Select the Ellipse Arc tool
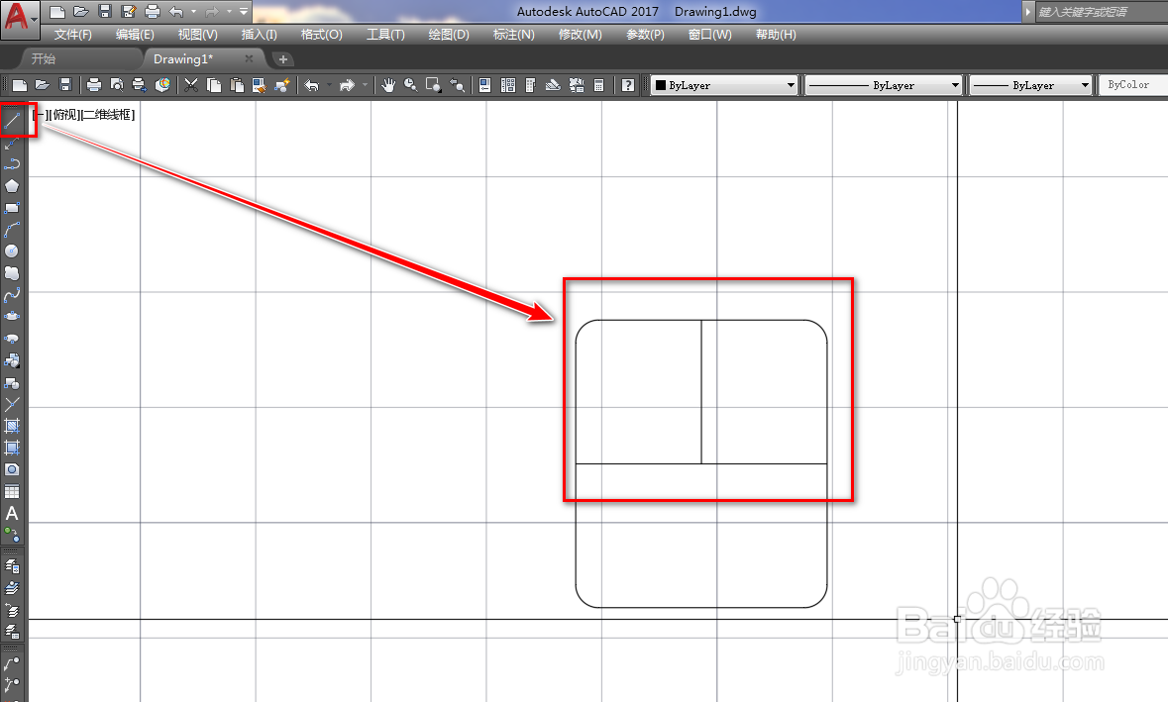This screenshot has width=1168, height=702. [x=12, y=339]
